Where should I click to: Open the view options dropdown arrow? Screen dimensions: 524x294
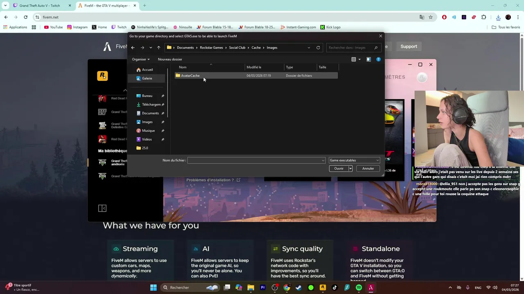click(x=359, y=59)
